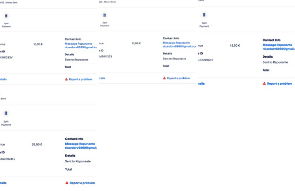Report a problem for the 14,99 € payment
The height and width of the screenshot is (191, 295).
tap(176, 78)
